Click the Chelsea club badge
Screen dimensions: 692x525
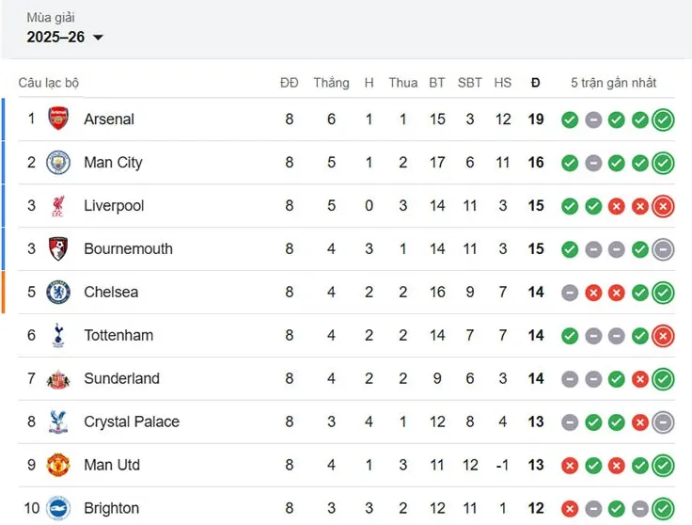(x=58, y=293)
